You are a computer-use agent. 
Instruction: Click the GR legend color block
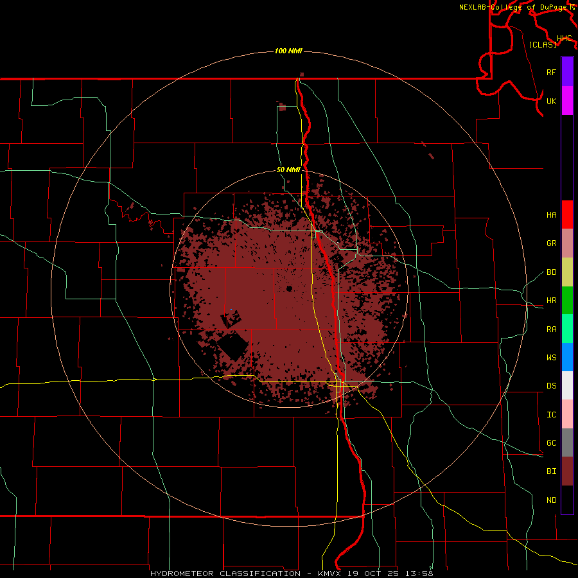567,243
